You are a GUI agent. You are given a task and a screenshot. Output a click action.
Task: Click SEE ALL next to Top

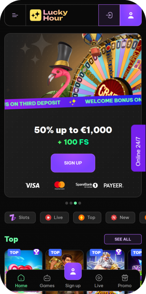point(123,239)
